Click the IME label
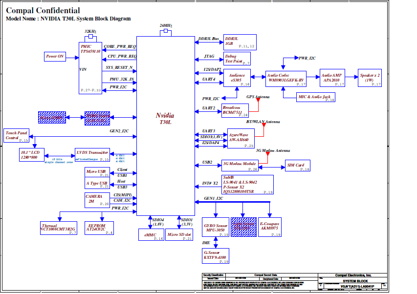The width and height of the screenshot is (417, 294). point(206,243)
